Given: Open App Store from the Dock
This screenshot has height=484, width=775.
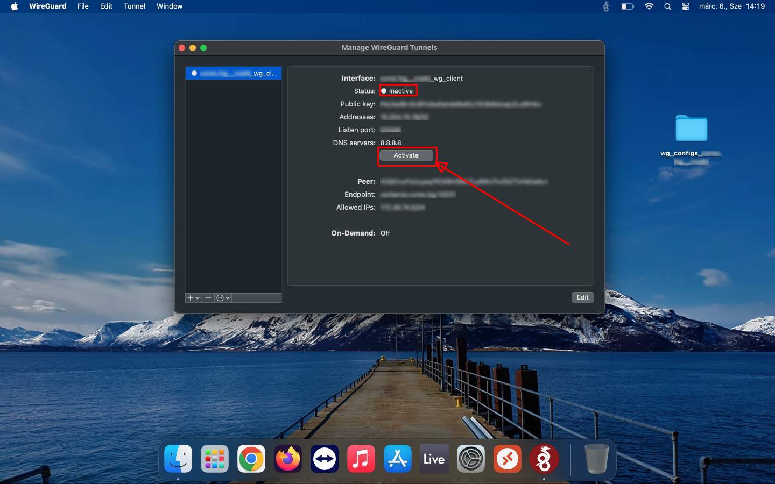Looking at the screenshot, I should click(398, 459).
